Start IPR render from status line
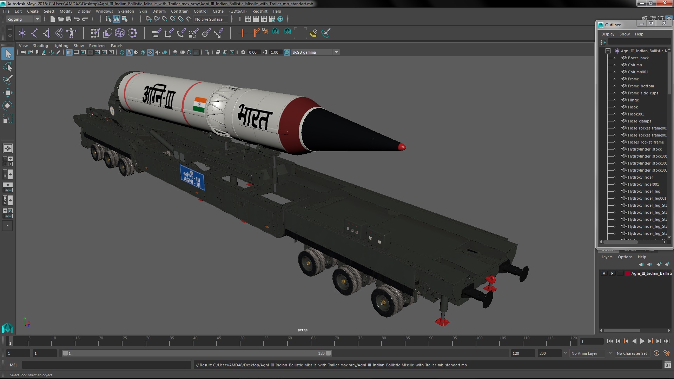This screenshot has width=674, height=379. coord(264,19)
